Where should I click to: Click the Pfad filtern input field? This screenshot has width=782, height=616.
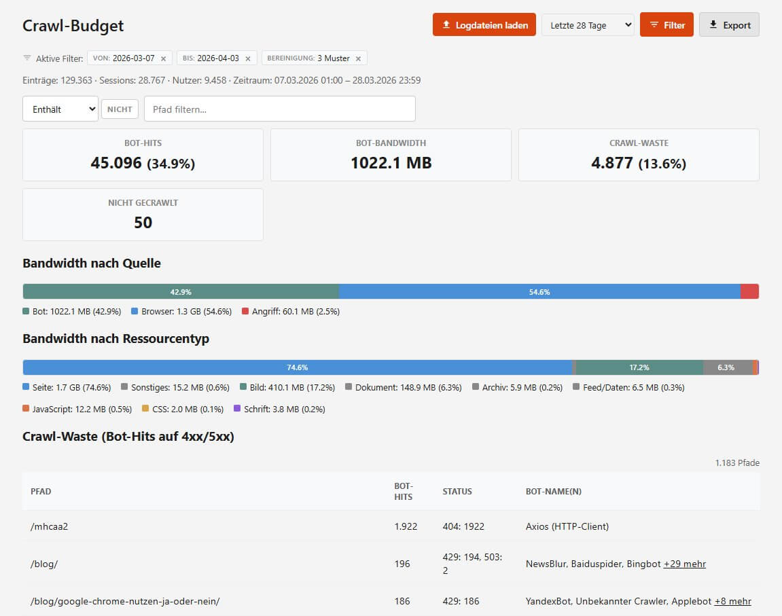(280, 108)
